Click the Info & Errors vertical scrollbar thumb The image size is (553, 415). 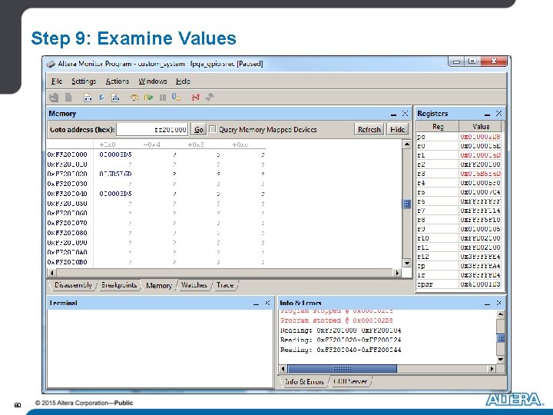(x=501, y=338)
